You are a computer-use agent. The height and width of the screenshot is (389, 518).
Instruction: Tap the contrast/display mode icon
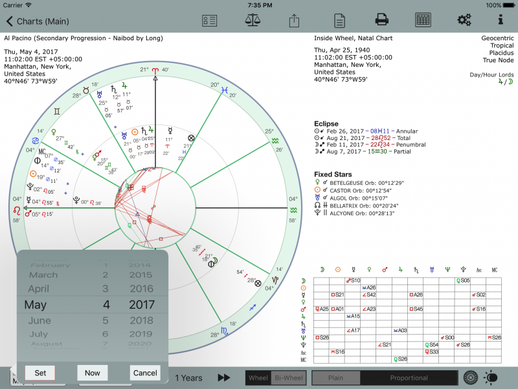[490, 378]
